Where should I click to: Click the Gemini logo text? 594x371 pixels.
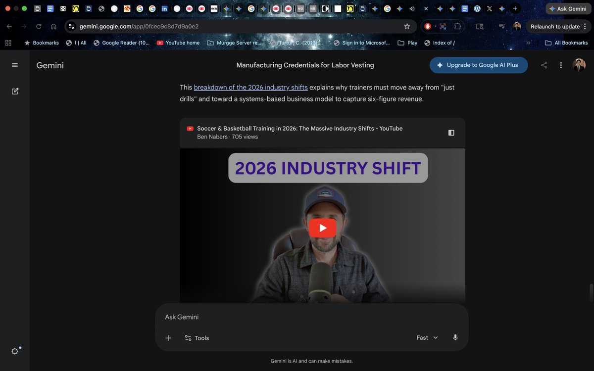(x=50, y=65)
